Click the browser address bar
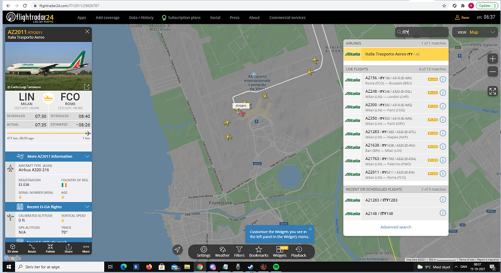This screenshot has width=501, height=273. click(x=236, y=6)
